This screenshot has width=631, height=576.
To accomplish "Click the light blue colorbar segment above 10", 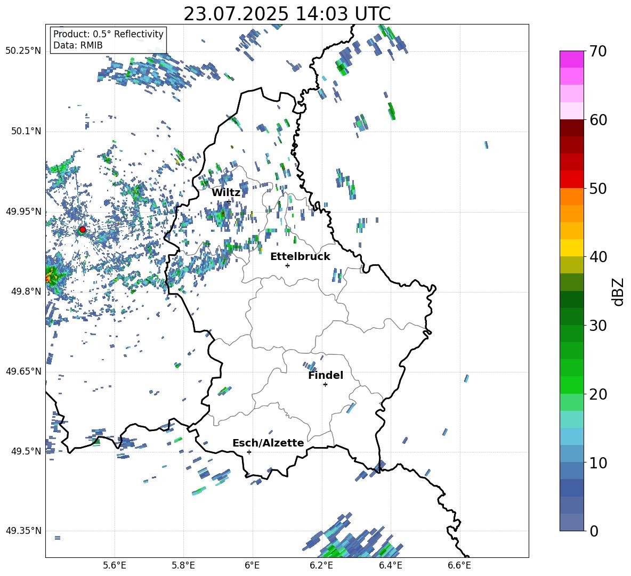I will tap(571, 436).
